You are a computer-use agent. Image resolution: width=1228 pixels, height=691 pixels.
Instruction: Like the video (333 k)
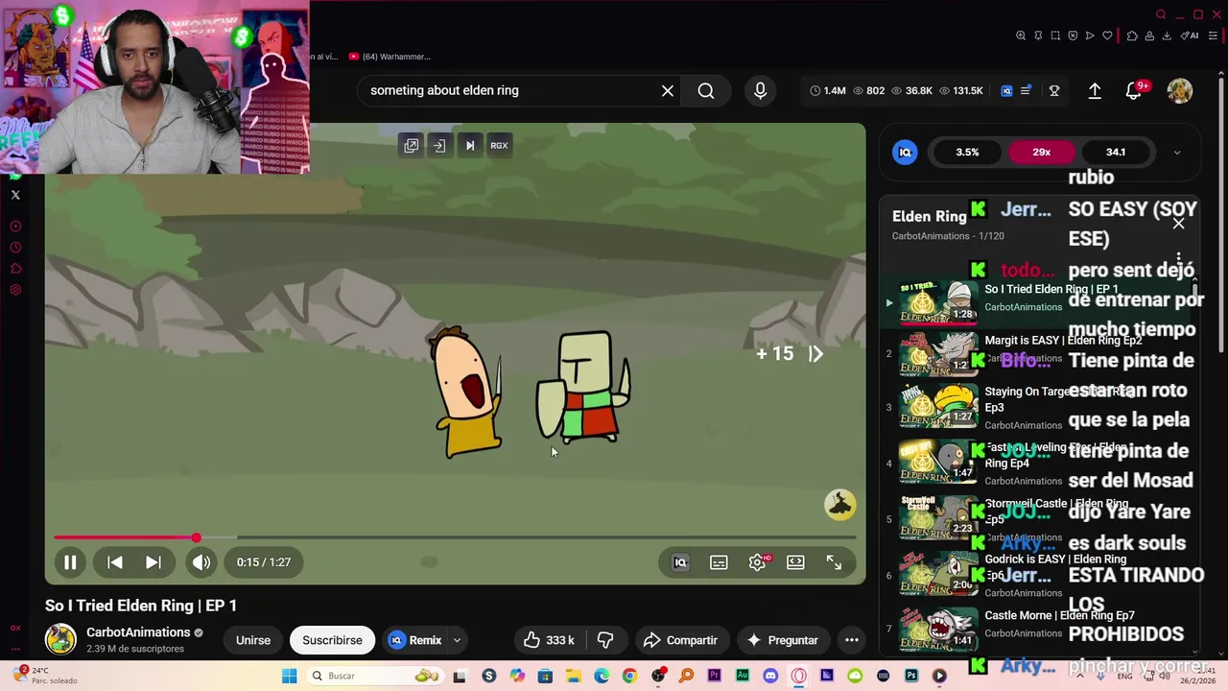(x=549, y=640)
